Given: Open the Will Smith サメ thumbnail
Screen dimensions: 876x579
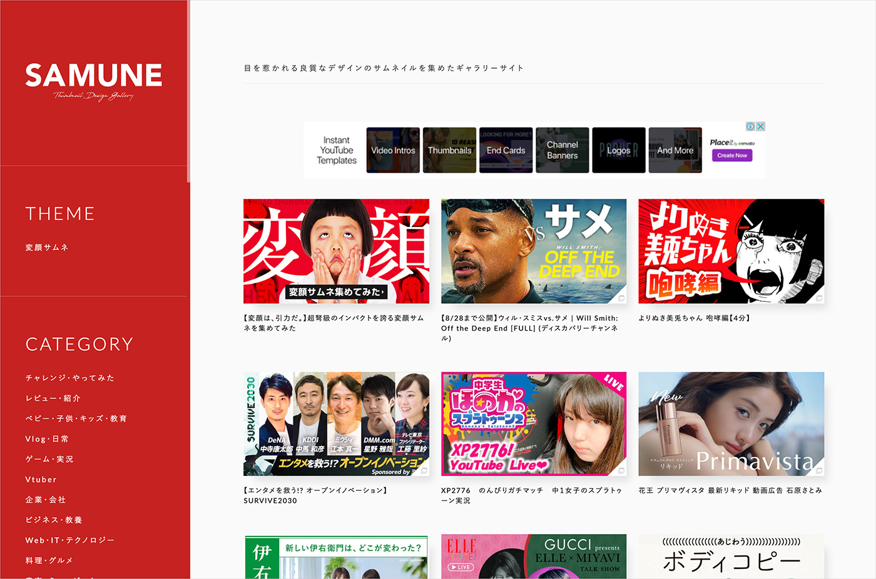Looking at the screenshot, I should click(534, 251).
